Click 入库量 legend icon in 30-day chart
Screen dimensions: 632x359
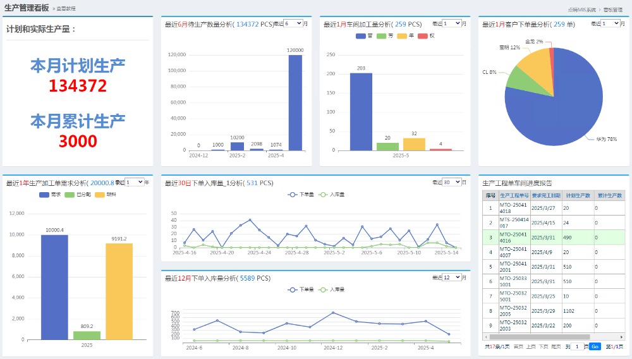coord(324,195)
